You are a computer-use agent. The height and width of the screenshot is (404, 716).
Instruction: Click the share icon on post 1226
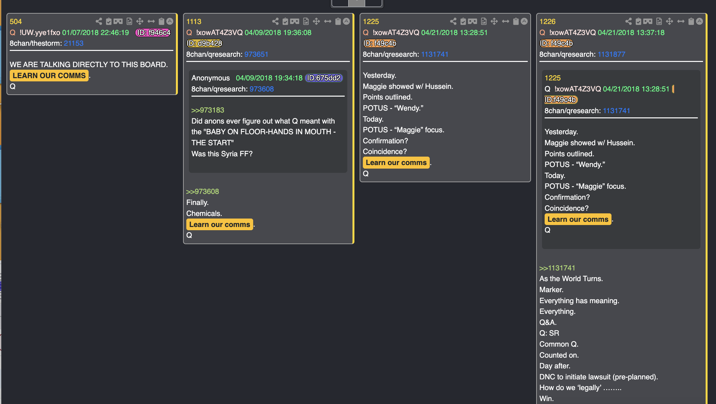pos(628,21)
